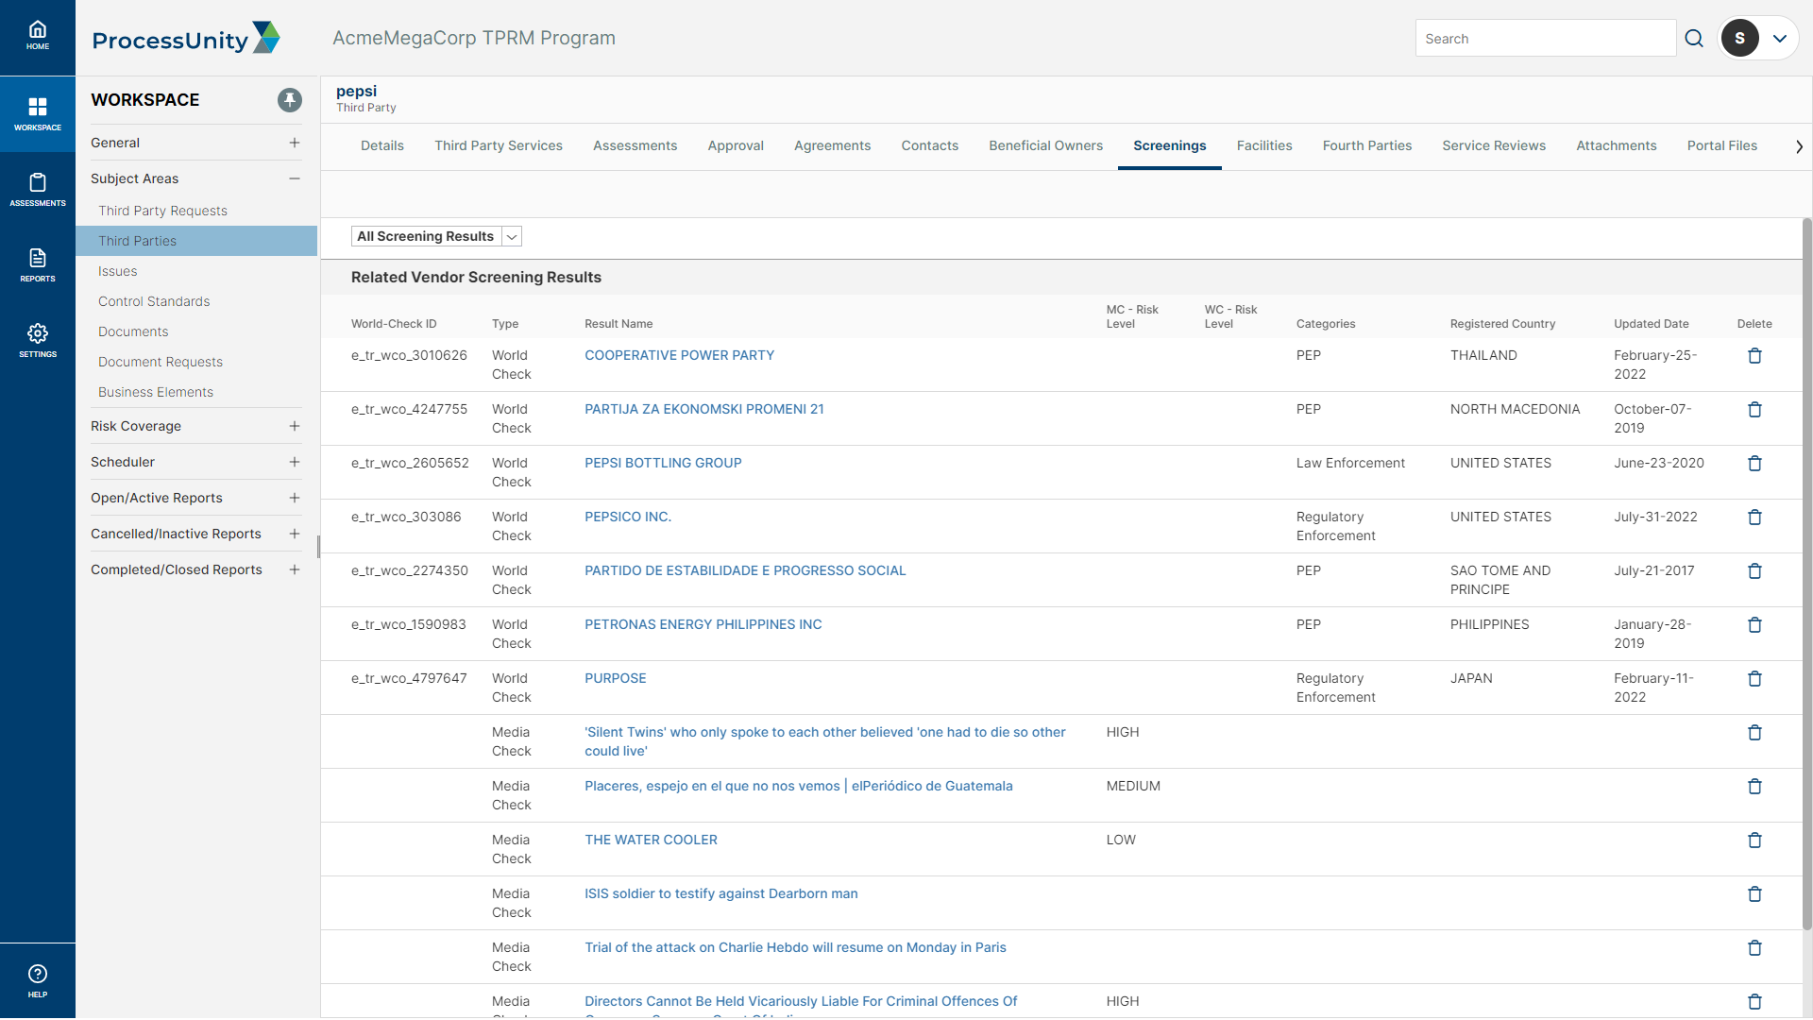The width and height of the screenshot is (1813, 1020).
Task: Delete the Charlie Hebdo trial result
Action: [1754, 948]
